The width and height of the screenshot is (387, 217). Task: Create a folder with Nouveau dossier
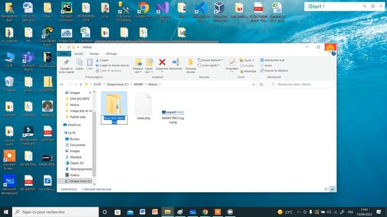click(190, 66)
